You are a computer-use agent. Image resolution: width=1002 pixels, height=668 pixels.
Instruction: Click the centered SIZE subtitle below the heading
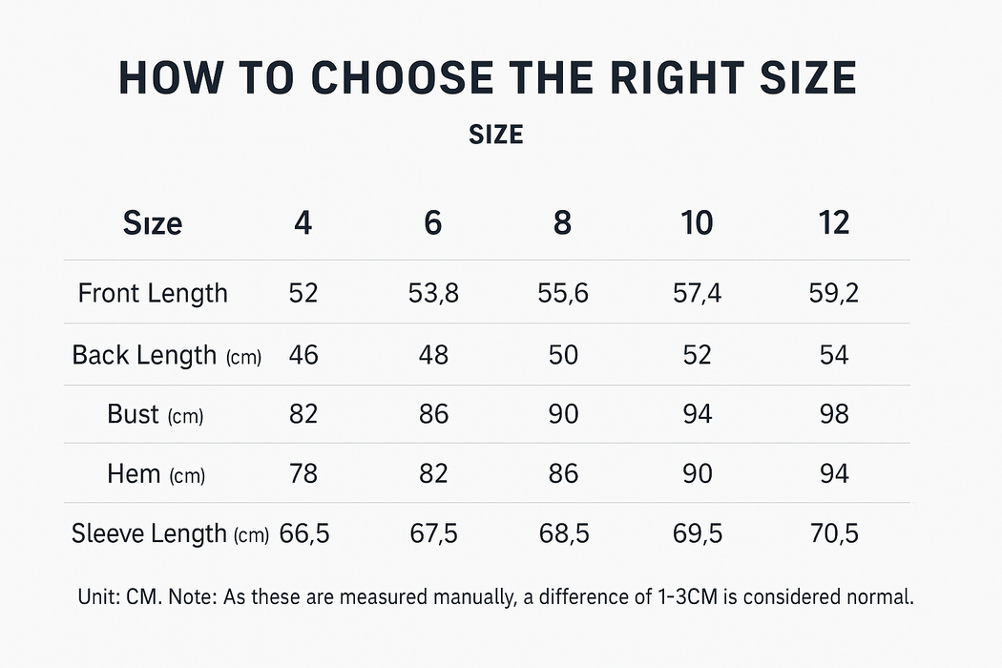tap(496, 135)
